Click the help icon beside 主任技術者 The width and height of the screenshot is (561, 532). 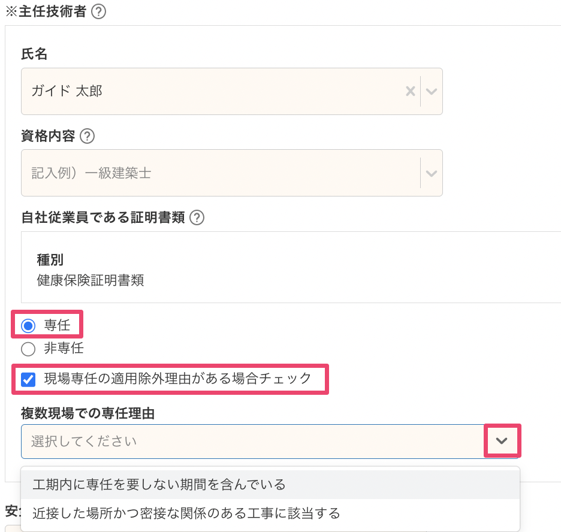[99, 12]
